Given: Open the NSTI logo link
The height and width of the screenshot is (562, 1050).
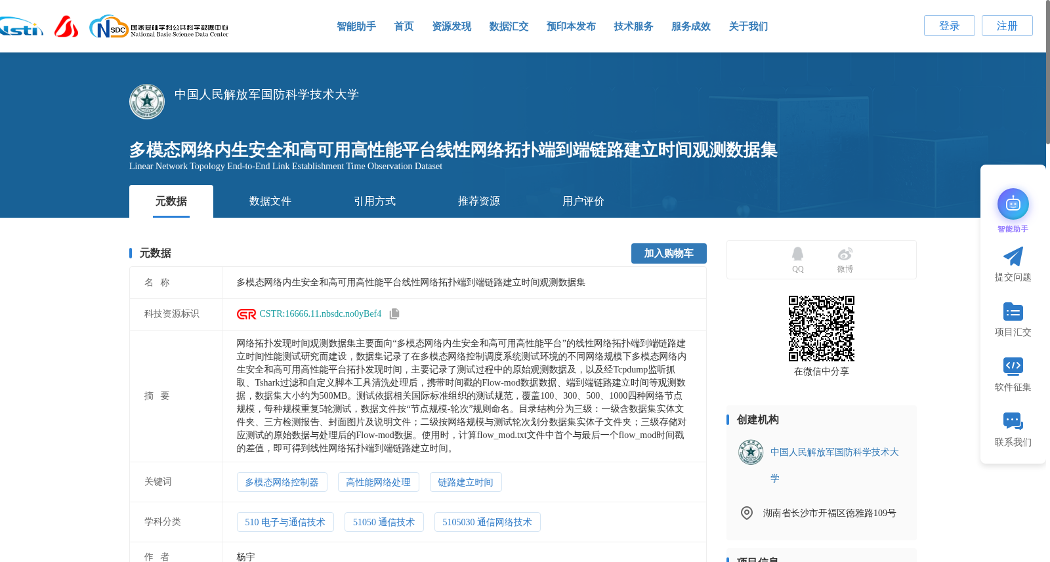Looking at the screenshot, I should (21, 26).
